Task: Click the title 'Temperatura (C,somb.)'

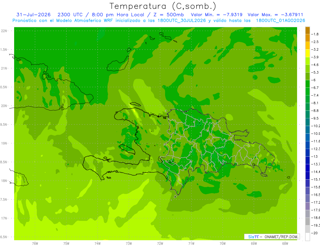Action: coord(163,6)
